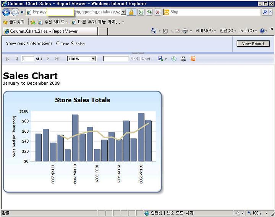Open a new blank tab

click(103, 32)
